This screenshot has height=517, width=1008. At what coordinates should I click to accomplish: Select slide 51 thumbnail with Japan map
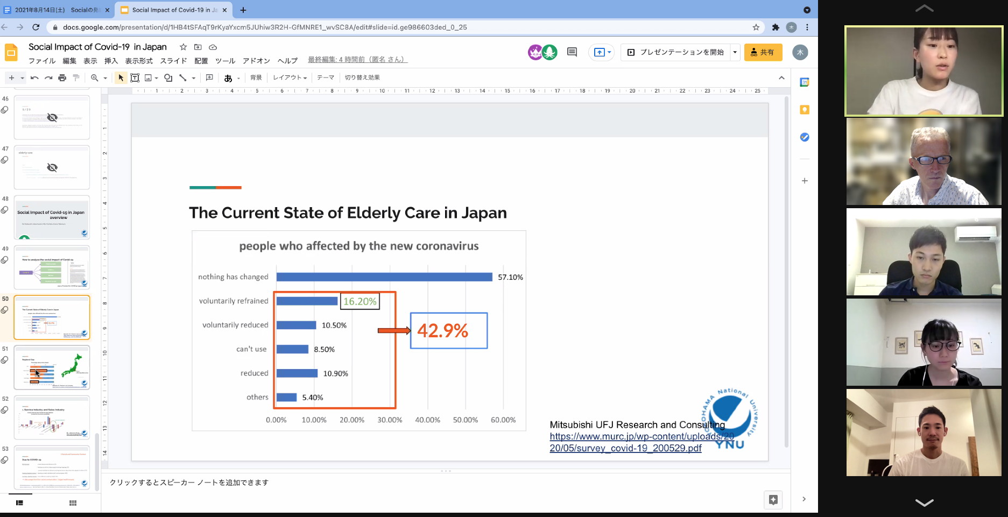click(52, 367)
